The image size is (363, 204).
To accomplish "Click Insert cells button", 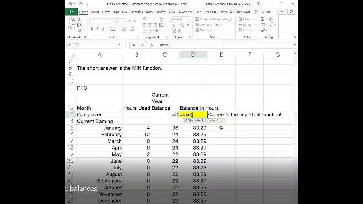I will (246, 19).
